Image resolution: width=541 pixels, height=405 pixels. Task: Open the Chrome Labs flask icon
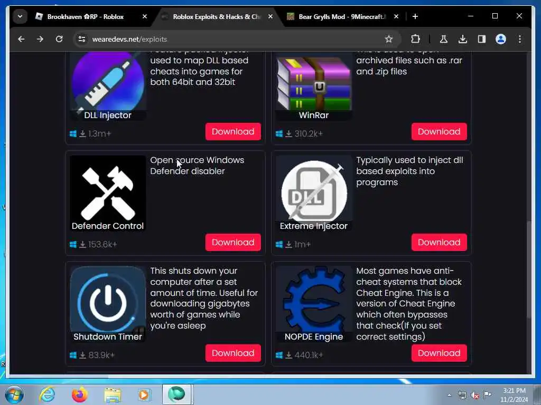pos(444,39)
